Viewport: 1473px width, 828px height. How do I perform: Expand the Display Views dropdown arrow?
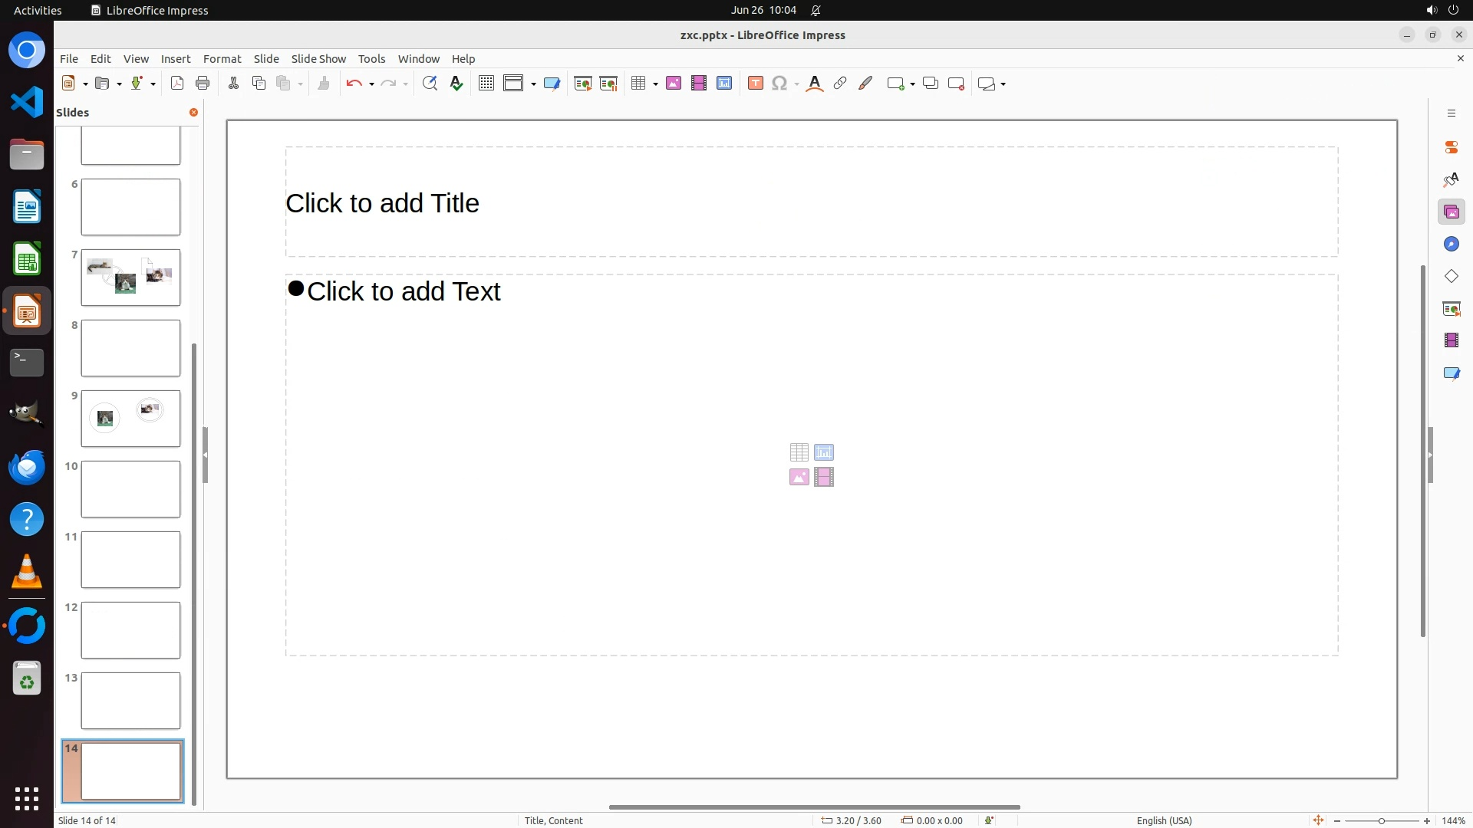click(x=533, y=84)
